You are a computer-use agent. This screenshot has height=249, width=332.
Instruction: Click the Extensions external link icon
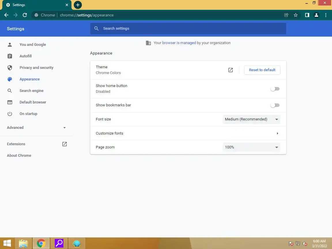point(65,144)
